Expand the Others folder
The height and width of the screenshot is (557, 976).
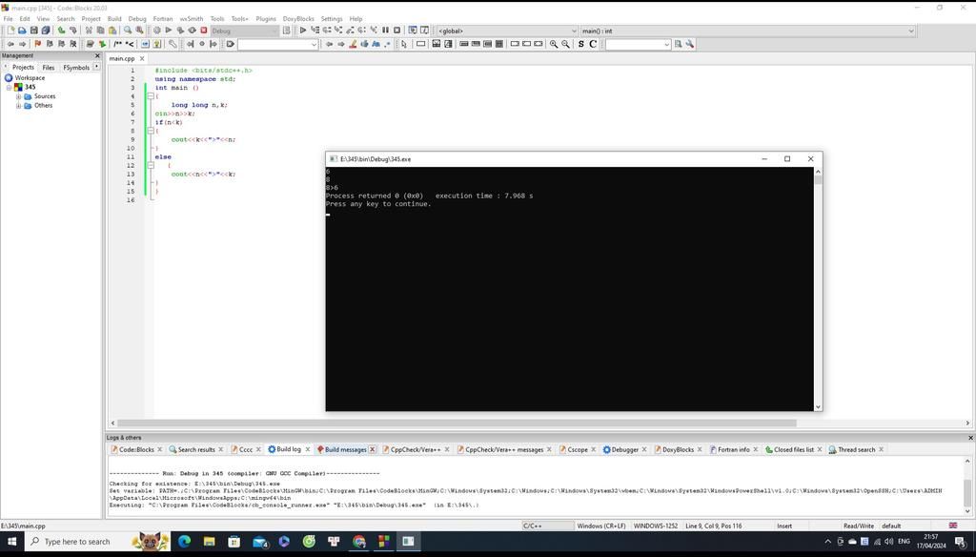tap(19, 105)
